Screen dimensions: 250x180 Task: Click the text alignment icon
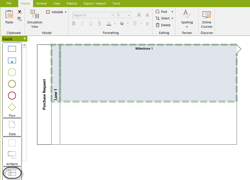(x=135, y=24)
